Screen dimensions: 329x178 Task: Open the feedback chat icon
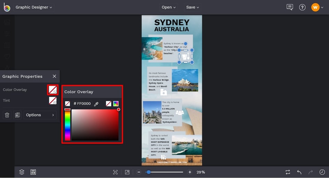pos(290,7)
